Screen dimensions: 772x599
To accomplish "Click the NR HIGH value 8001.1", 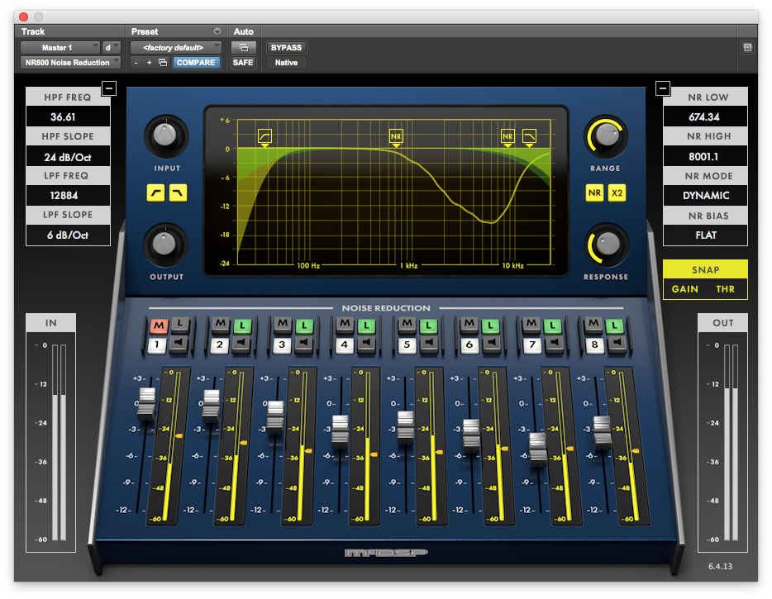I will click(x=706, y=156).
